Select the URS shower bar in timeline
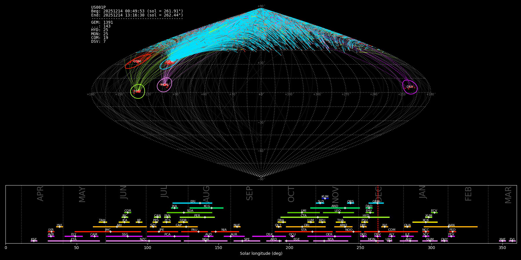This screenshot has height=260, width=521. click(390, 241)
